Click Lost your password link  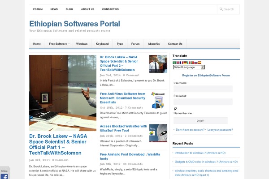[x=220, y=130]
